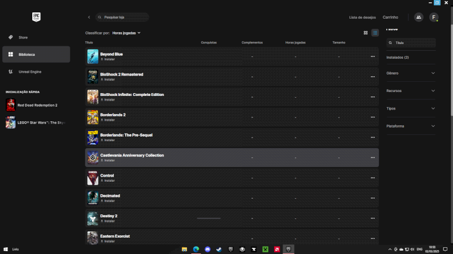Open the Lista de desejos link
Viewport: 453px width, 254px height.
point(362,17)
